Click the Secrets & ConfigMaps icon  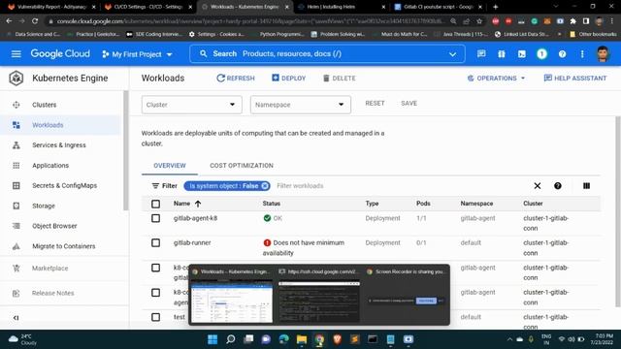(16, 185)
